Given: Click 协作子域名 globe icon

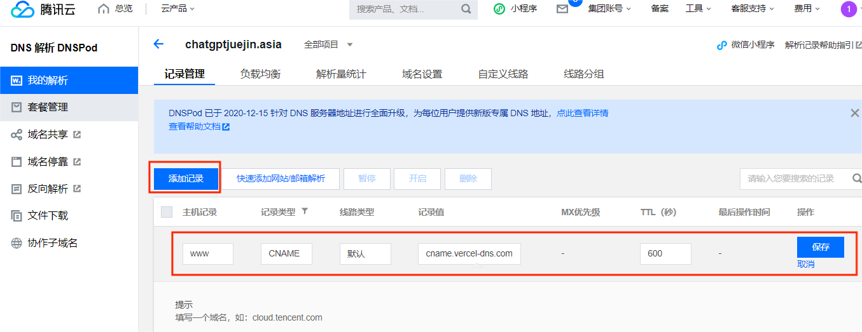Looking at the screenshot, I should (17, 243).
